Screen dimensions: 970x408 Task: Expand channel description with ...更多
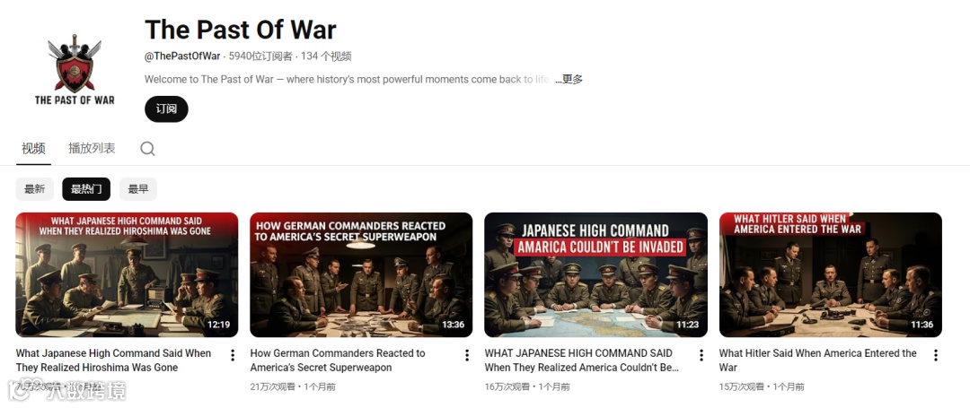click(569, 79)
